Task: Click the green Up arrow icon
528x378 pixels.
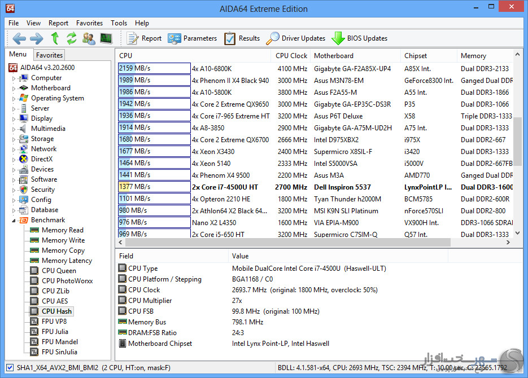Action: click(x=55, y=38)
